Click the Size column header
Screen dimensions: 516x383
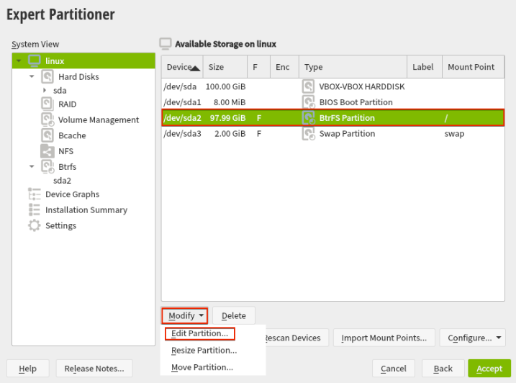(x=225, y=67)
